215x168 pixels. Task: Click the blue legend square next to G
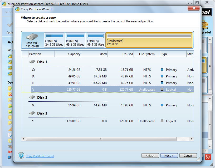9,157
